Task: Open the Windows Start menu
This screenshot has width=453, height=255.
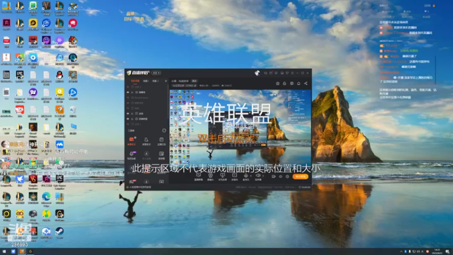Action: point(5,252)
